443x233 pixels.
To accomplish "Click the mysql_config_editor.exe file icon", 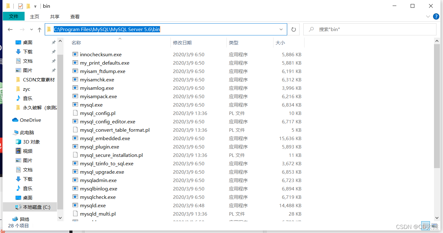I will [75, 121].
